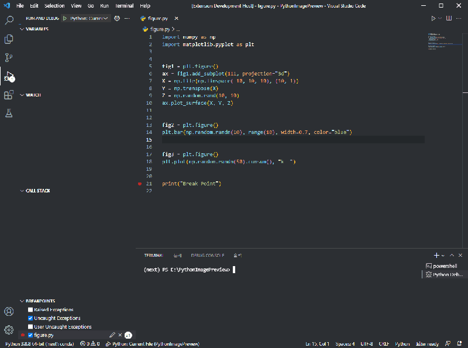Click the gear icon to open launch.json

click(x=116, y=18)
